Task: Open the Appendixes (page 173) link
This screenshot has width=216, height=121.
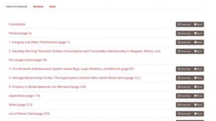Action: click(x=25, y=95)
